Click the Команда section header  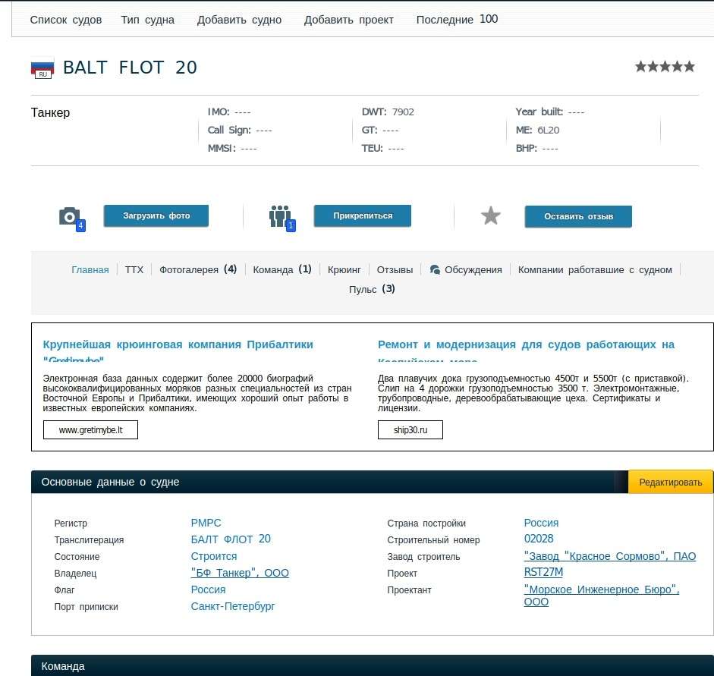point(63,666)
